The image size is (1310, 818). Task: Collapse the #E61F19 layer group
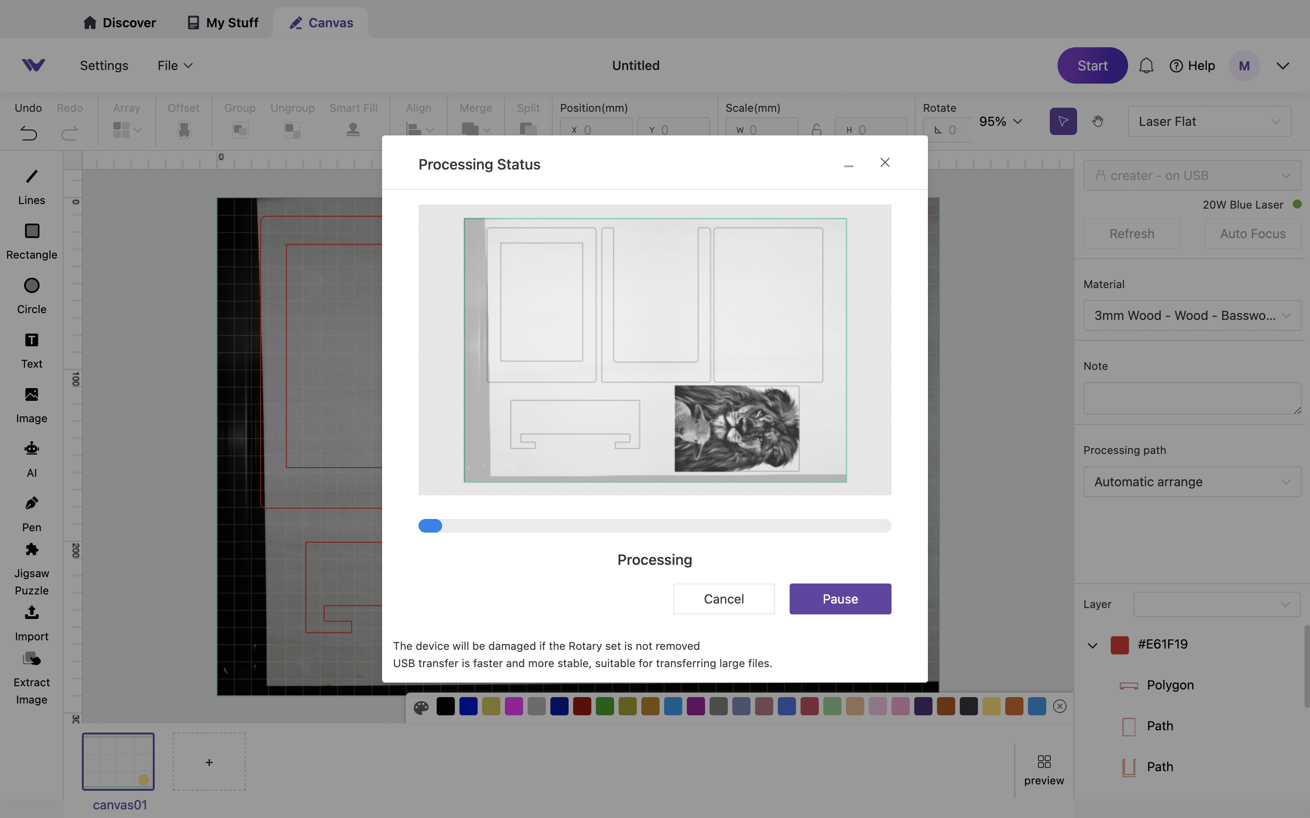tap(1093, 645)
